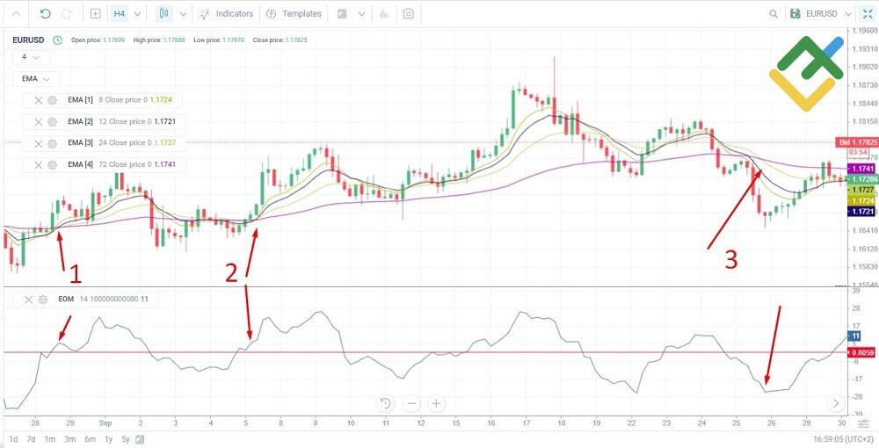Open symbol search magnifier

point(774,14)
